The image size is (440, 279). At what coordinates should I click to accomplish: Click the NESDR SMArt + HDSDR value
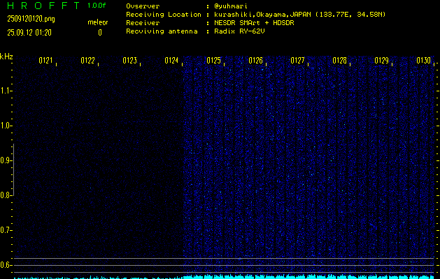pos(254,23)
